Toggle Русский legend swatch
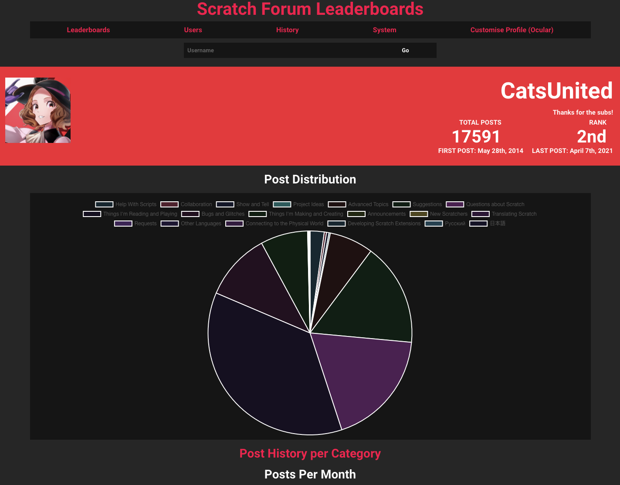The width and height of the screenshot is (620, 485). (434, 224)
